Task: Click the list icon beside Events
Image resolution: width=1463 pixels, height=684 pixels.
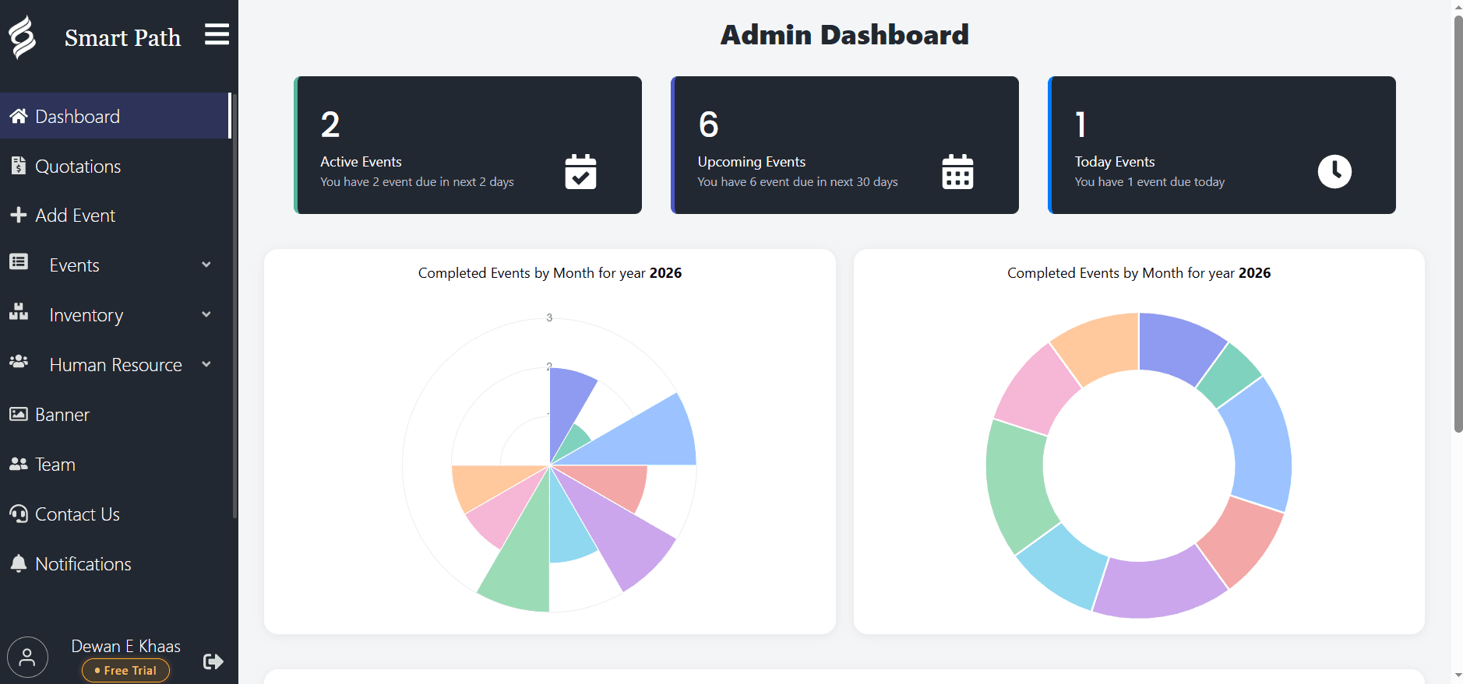Action: pyautogui.click(x=19, y=261)
